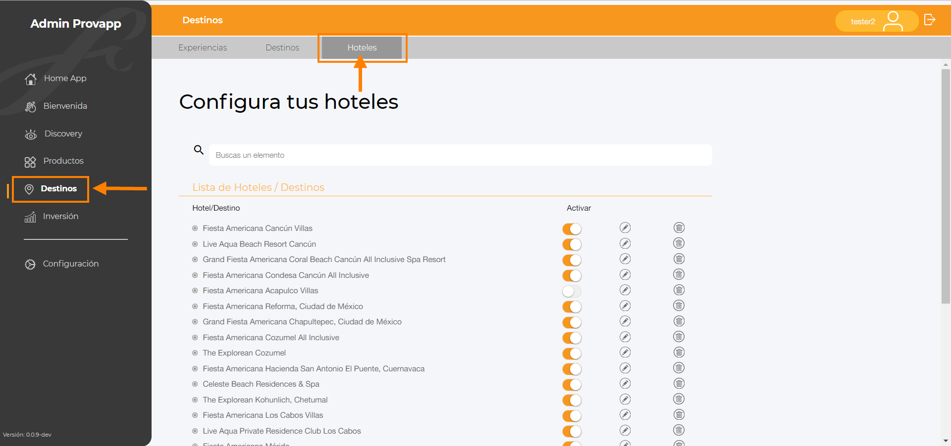Click the page vertical scrollbar thumb
The height and width of the screenshot is (446, 951).
pos(946,186)
